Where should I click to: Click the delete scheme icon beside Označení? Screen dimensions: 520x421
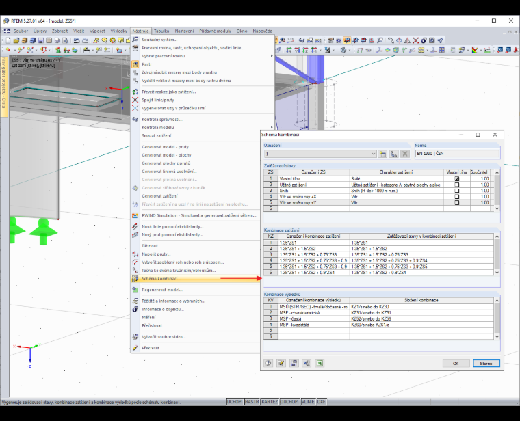[404, 154]
